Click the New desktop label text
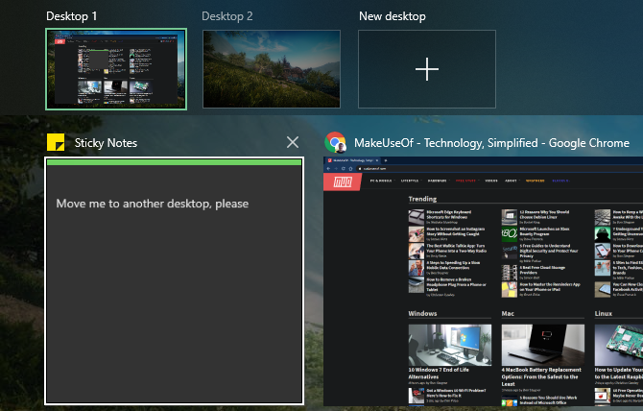The image size is (643, 411). coord(393,16)
